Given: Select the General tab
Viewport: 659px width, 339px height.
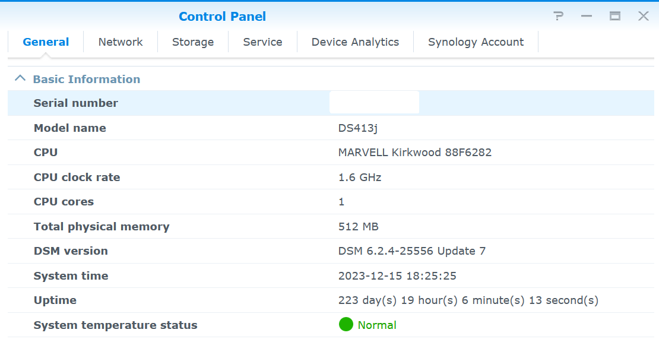Looking at the screenshot, I should tap(46, 42).
